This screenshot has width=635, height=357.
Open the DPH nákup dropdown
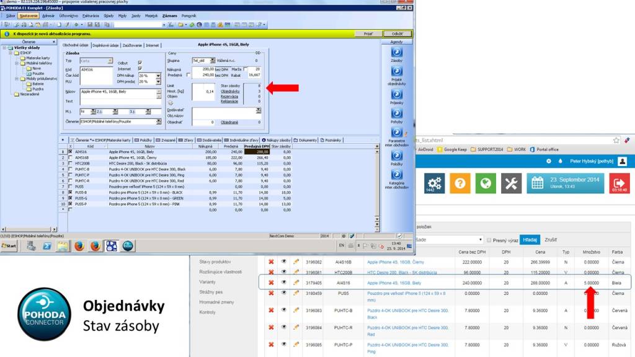pyautogui.click(x=158, y=76)
